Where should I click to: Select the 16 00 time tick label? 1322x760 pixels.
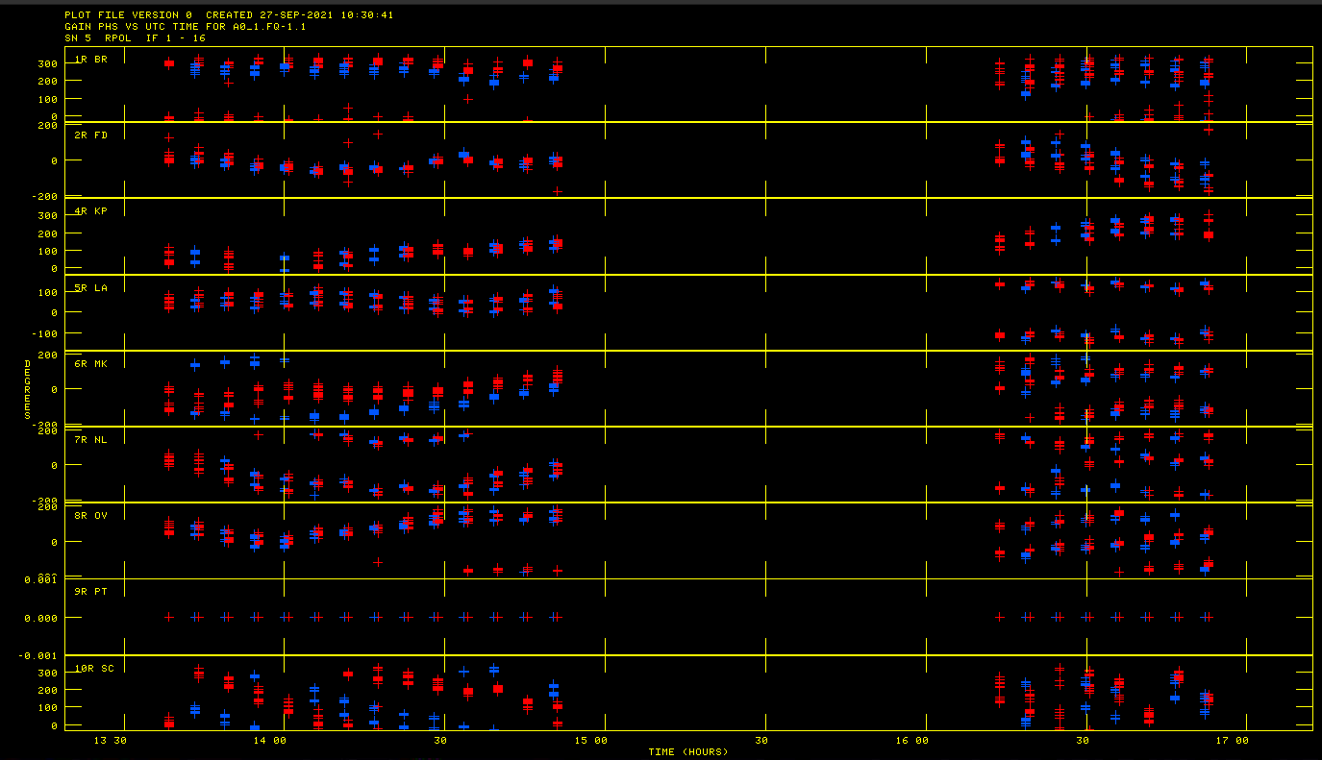pyautogui.click(x=911, y=741)
